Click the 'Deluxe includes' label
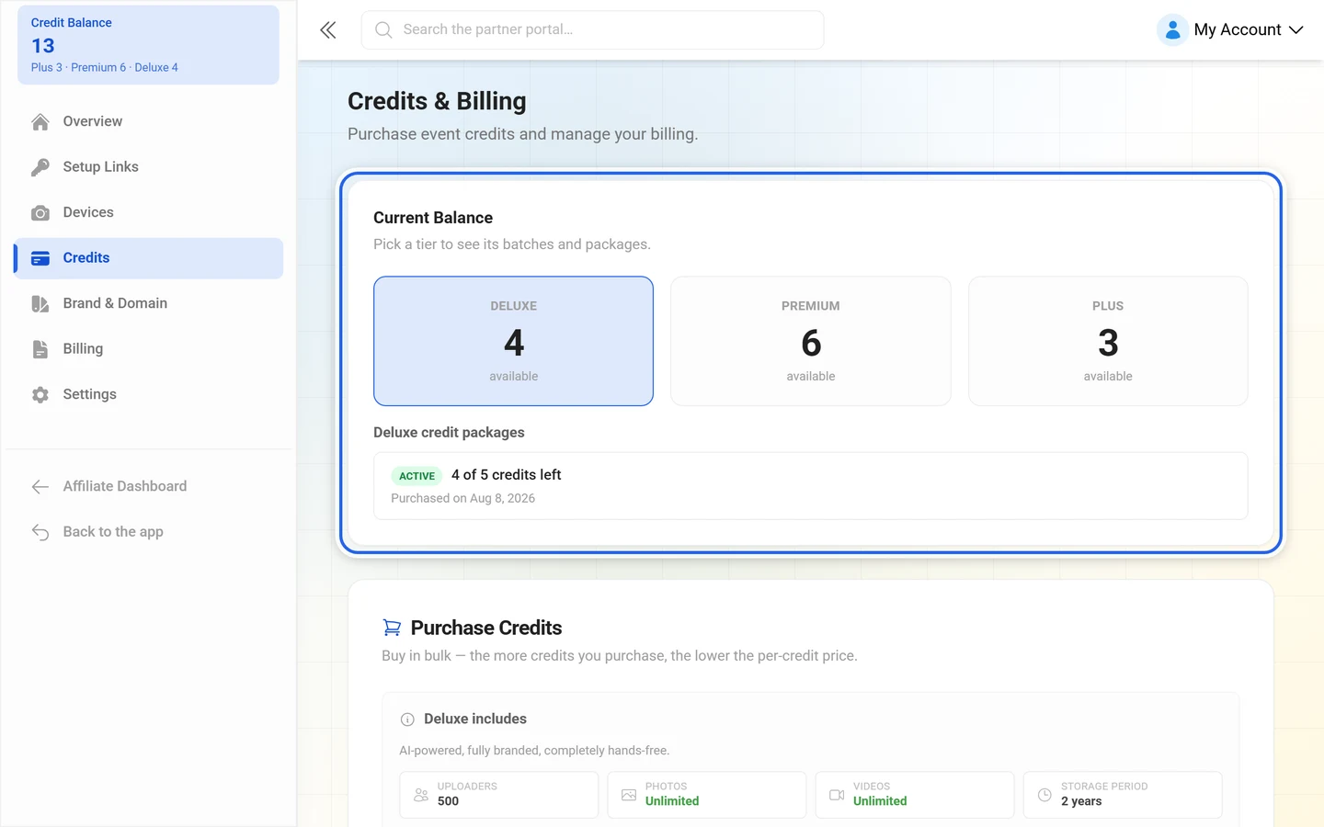This screenshot has width=1324, height=827. 475,719
